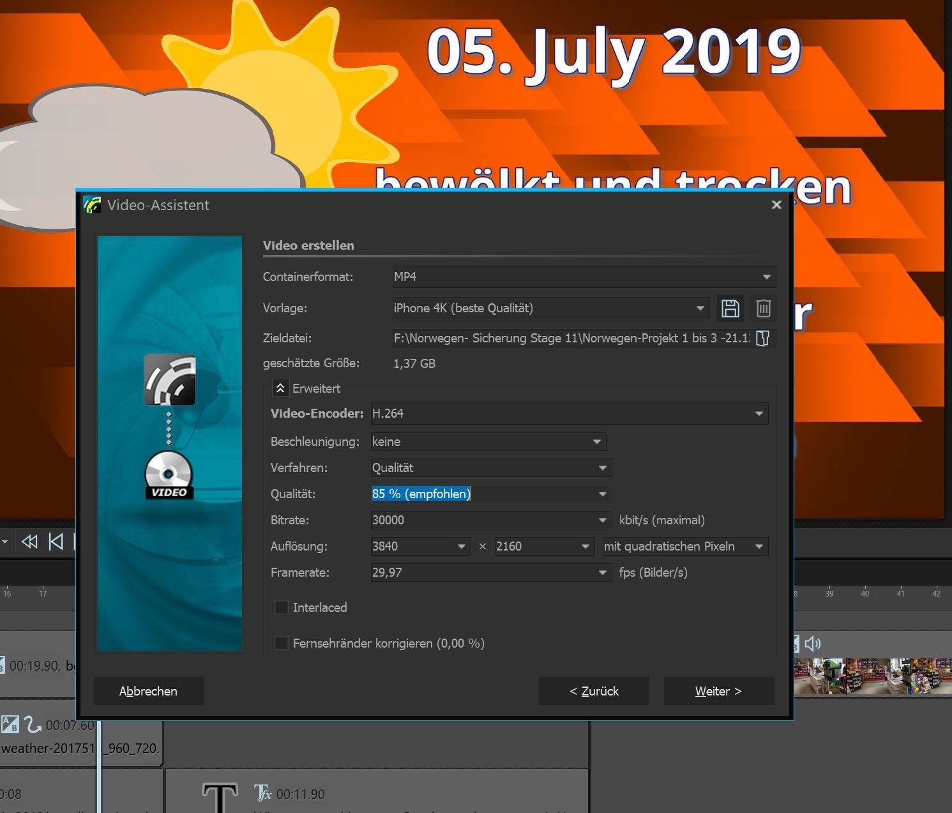Image resolution: width=952 pixels, height=813 pixels.
Task: Click the Weiter button
Action: click(x=718, y=691)
